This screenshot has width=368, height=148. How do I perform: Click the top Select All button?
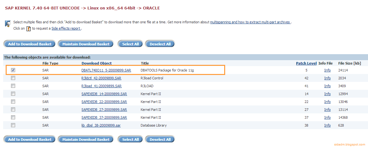pos(131,44)
